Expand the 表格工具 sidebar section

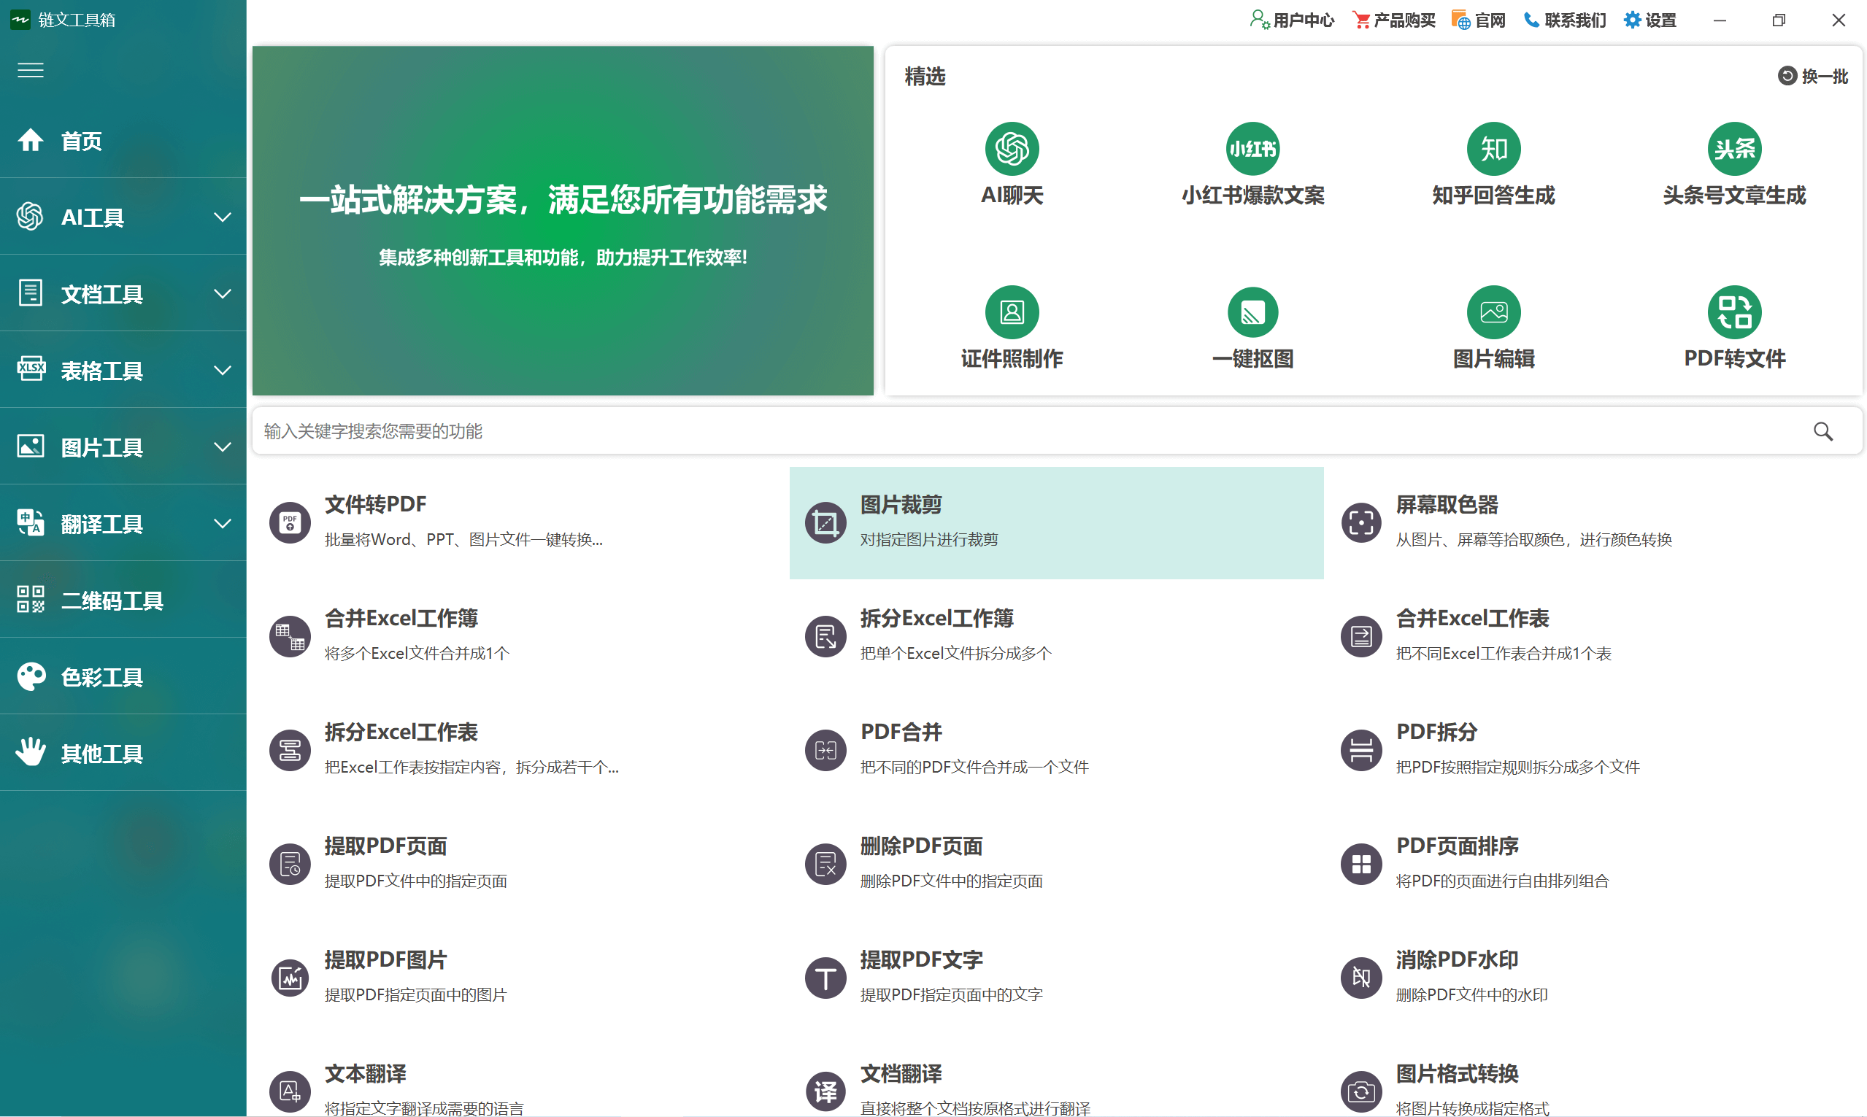[123, 370]
